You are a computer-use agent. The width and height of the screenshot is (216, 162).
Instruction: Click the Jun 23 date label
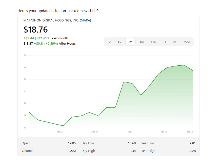[60, 132]
